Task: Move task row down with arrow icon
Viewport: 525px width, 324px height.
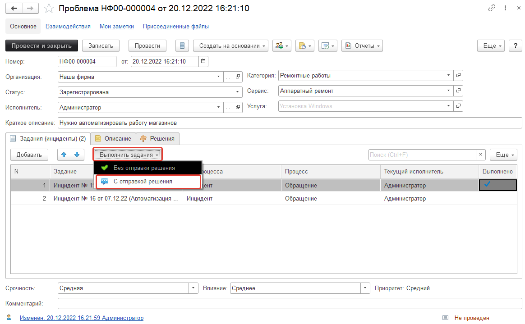Action: (x=78, y=155)
